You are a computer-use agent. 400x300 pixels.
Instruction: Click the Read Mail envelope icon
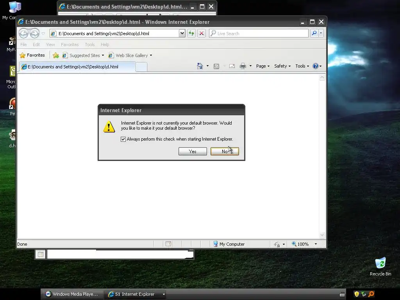232,66
